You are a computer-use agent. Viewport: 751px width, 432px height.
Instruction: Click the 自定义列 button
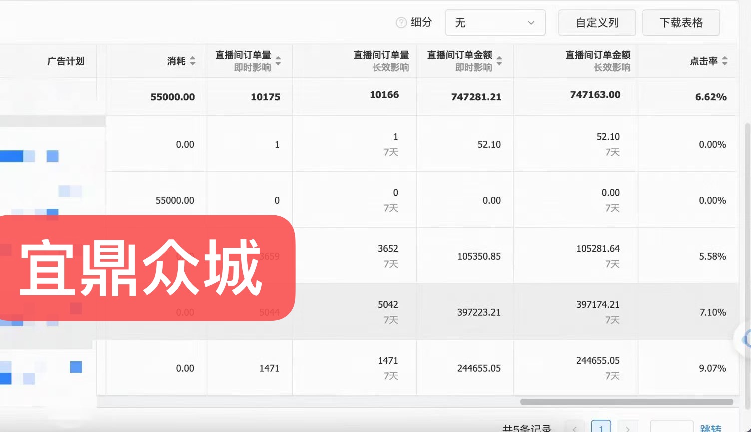point(597,22)
